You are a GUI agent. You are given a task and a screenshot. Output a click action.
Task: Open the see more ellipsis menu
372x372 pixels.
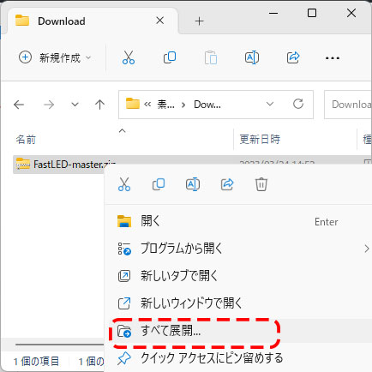click(333, 58)
